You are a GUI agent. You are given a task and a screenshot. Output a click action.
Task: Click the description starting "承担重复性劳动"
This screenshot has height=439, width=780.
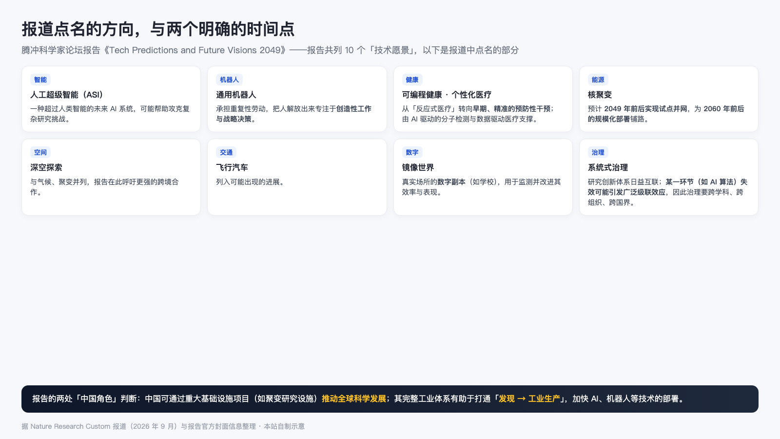tap(294, 114)
